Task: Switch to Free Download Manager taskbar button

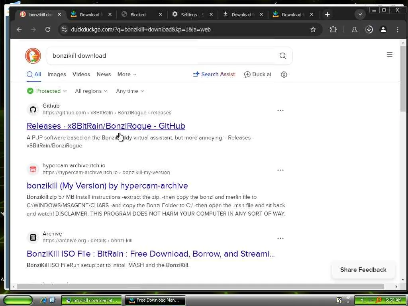Action: [155, 300]
